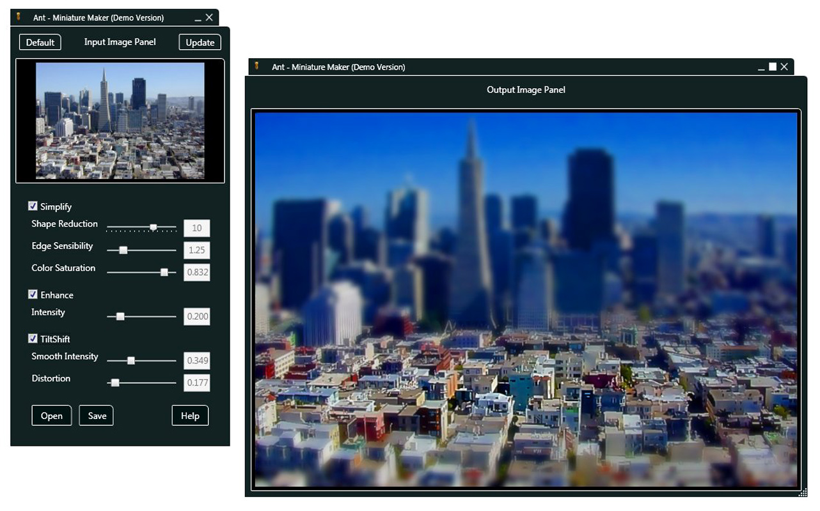
Task: Select the Color Saturation value field 0.832
Action: (197, 272)
